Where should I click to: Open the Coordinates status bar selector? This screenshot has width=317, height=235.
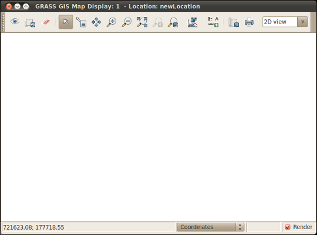[211, 227]
